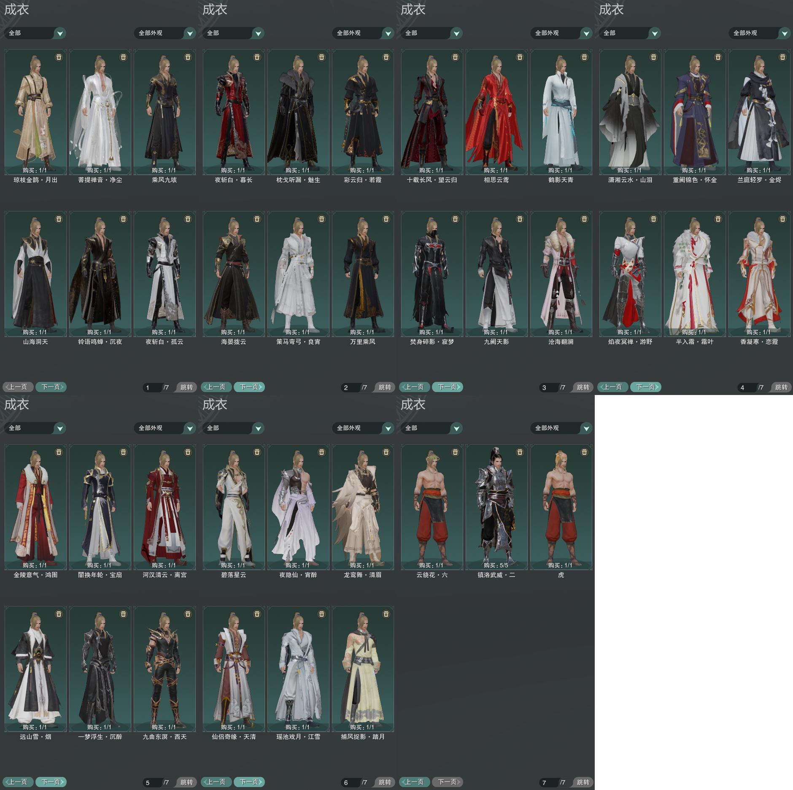The height and width of the screenshot is (790, 793).
Task: Click trash icon on 山海洞天 outfit card
Action: [59, 219]
